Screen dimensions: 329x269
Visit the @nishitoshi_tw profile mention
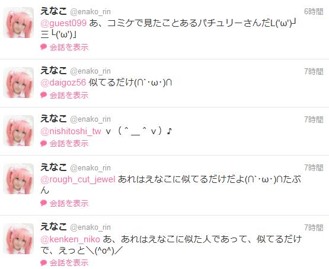71,131
